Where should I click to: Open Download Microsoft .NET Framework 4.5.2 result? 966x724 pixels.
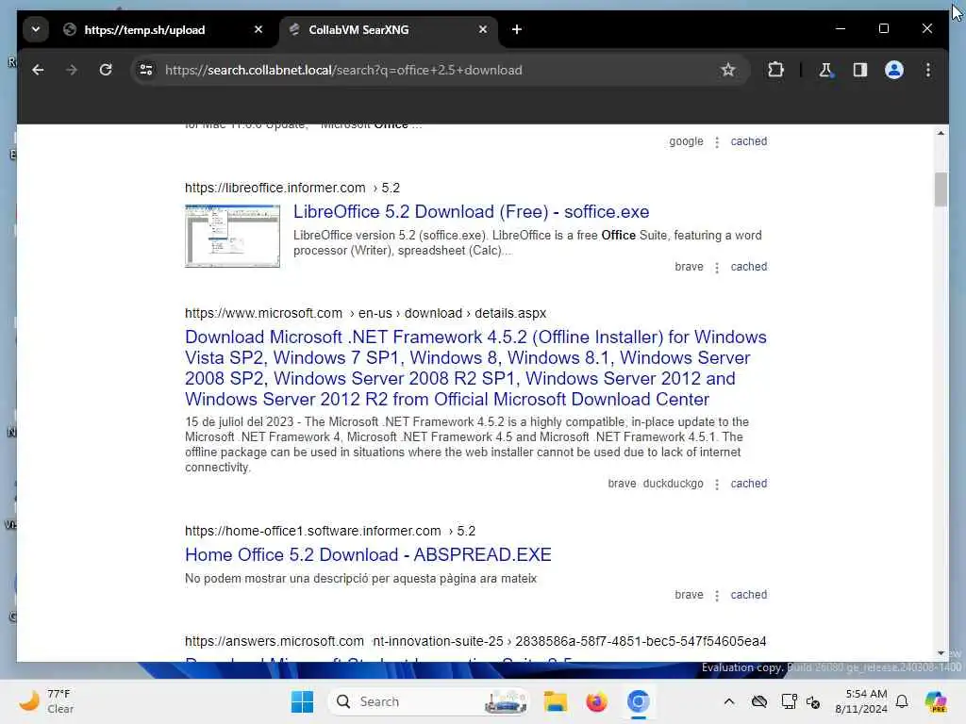click(475, 369)
